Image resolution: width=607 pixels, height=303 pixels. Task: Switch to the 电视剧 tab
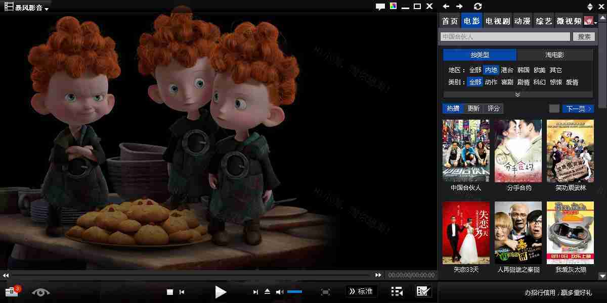(x=497, y=21)
